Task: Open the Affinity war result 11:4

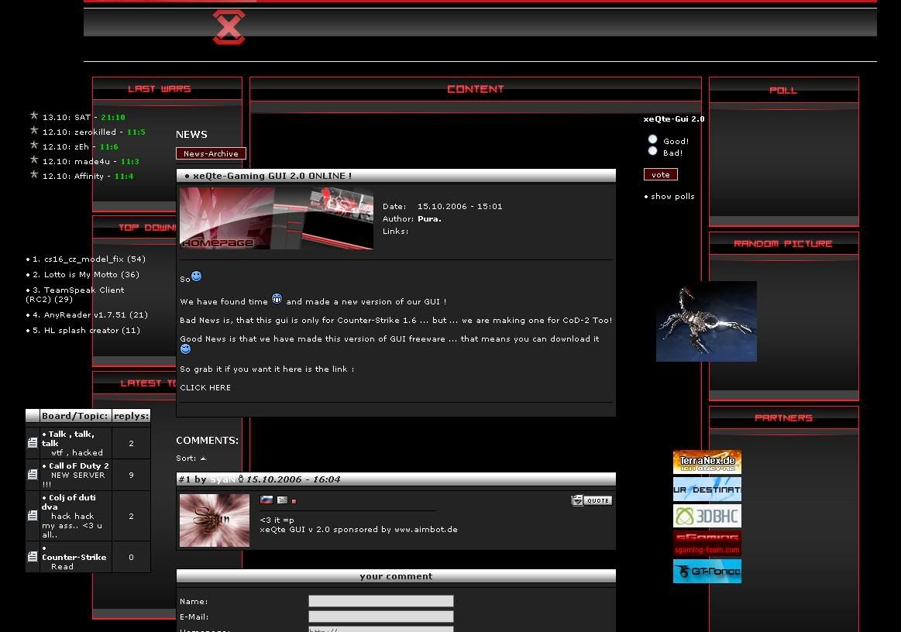Action: (x=124, y=177)
